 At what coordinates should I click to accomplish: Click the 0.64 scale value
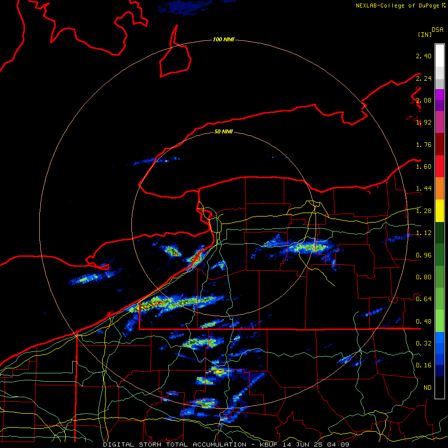pyautogui.click(x=424, y=299)
